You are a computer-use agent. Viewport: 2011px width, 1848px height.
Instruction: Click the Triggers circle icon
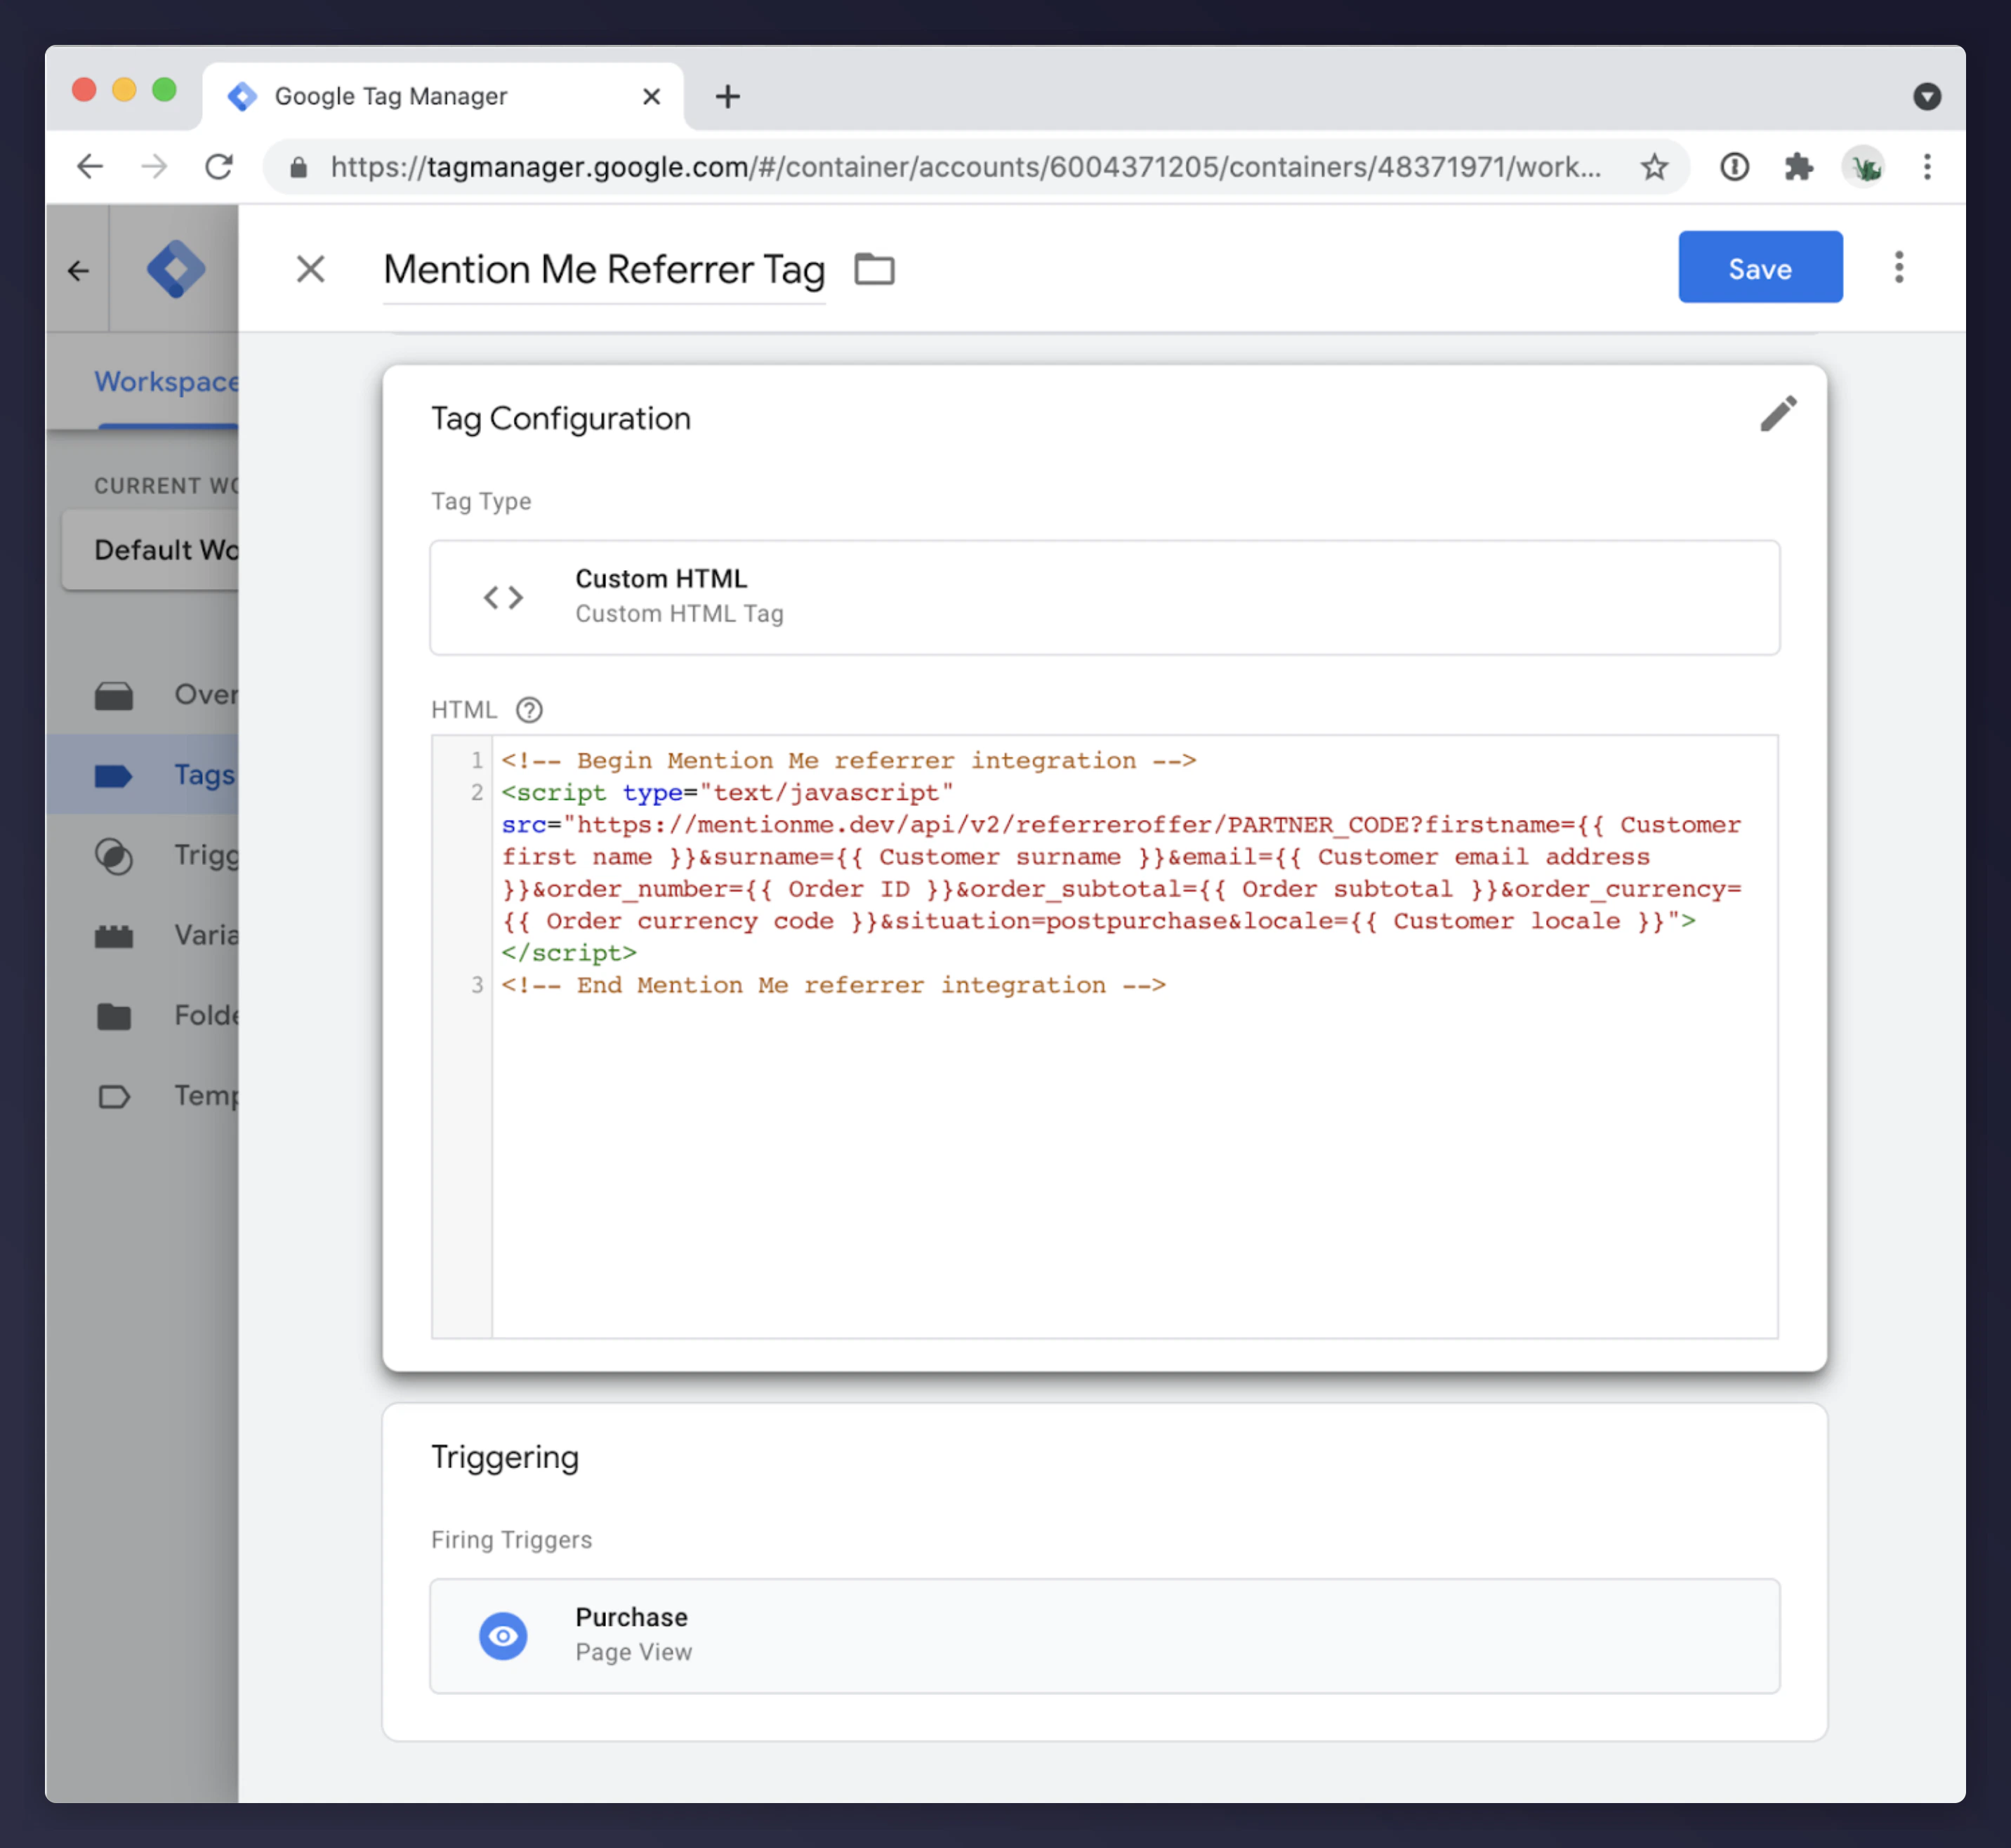[114, 856]
